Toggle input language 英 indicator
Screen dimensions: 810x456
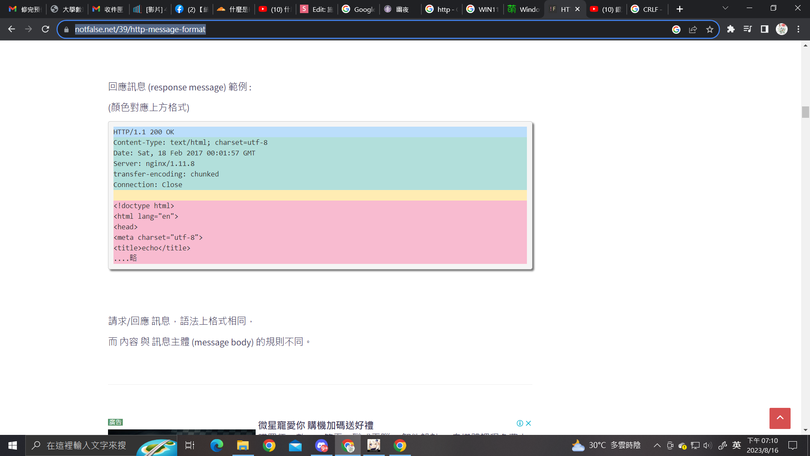point(737,445)
